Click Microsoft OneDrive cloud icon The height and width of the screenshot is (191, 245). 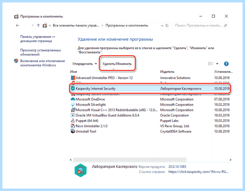pyautogui.click(x=73, y=99)
